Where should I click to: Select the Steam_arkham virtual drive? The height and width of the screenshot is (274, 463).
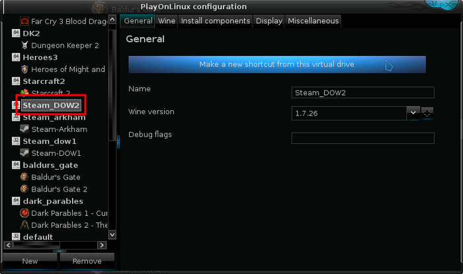pyautogui.click(x=54, y=118)
